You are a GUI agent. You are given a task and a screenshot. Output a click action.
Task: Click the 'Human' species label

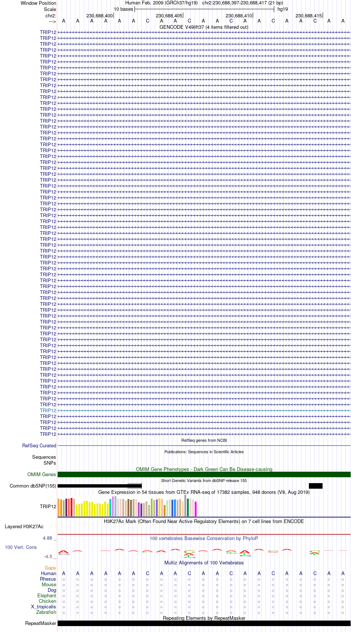tap(48, 573)
